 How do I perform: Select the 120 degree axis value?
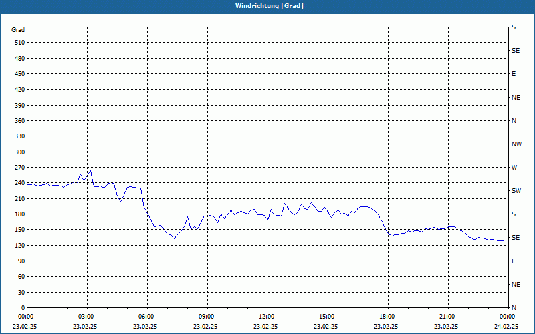point(20,245)
